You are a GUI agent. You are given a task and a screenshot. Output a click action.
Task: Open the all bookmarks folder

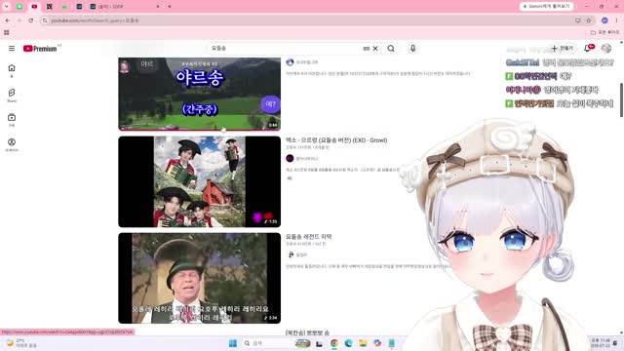604,32
